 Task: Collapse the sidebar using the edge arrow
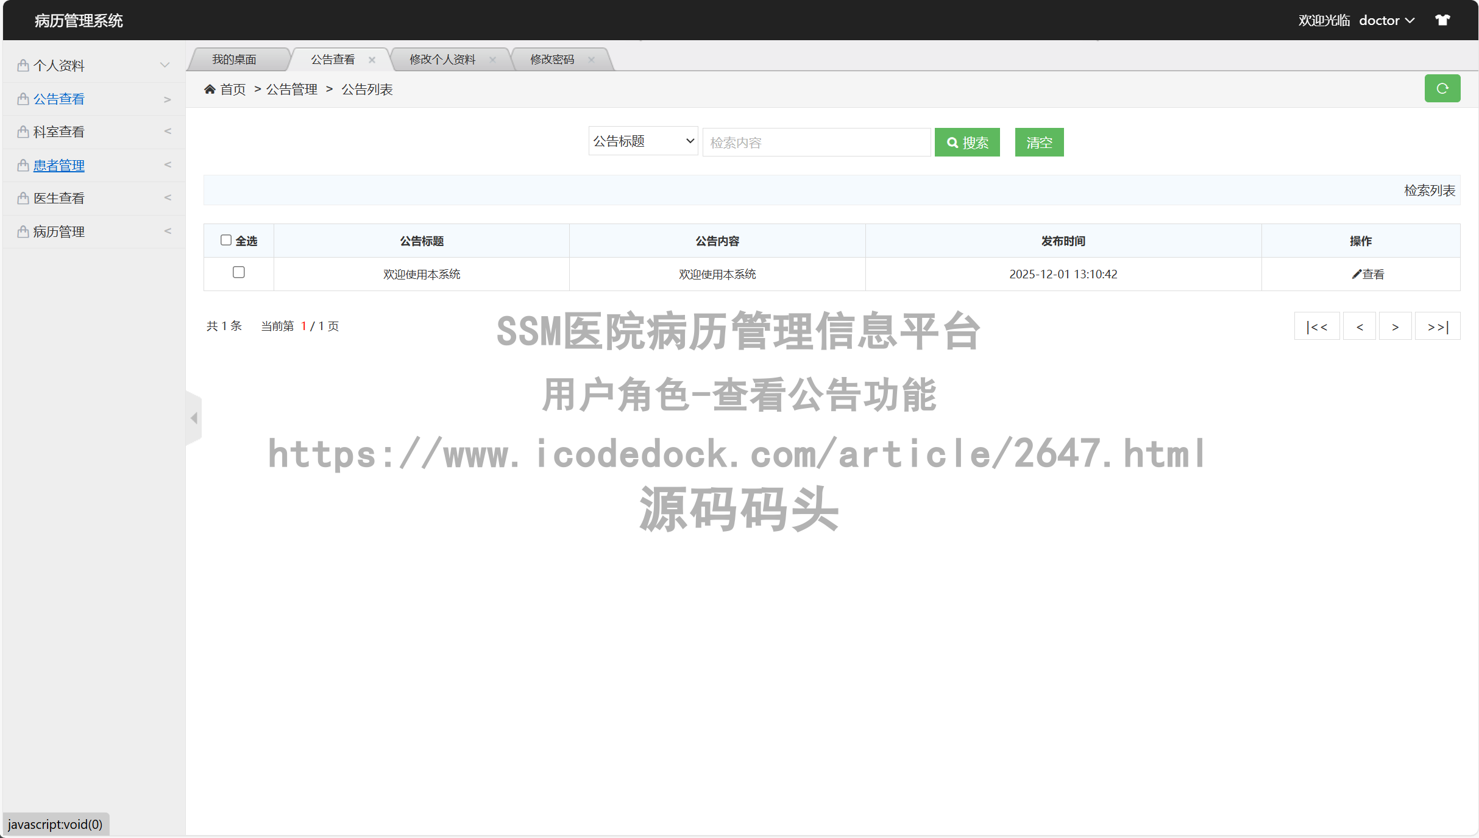tap(194, 417)
